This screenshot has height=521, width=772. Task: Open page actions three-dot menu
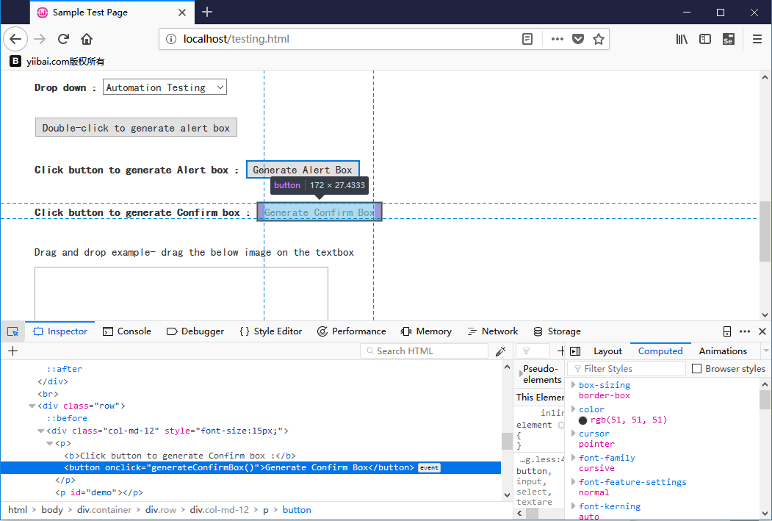(558, 39)
